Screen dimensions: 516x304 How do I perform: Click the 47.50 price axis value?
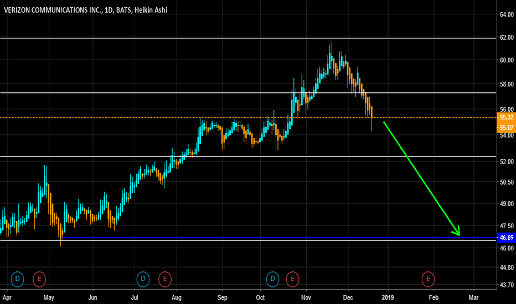coord(507,226)
